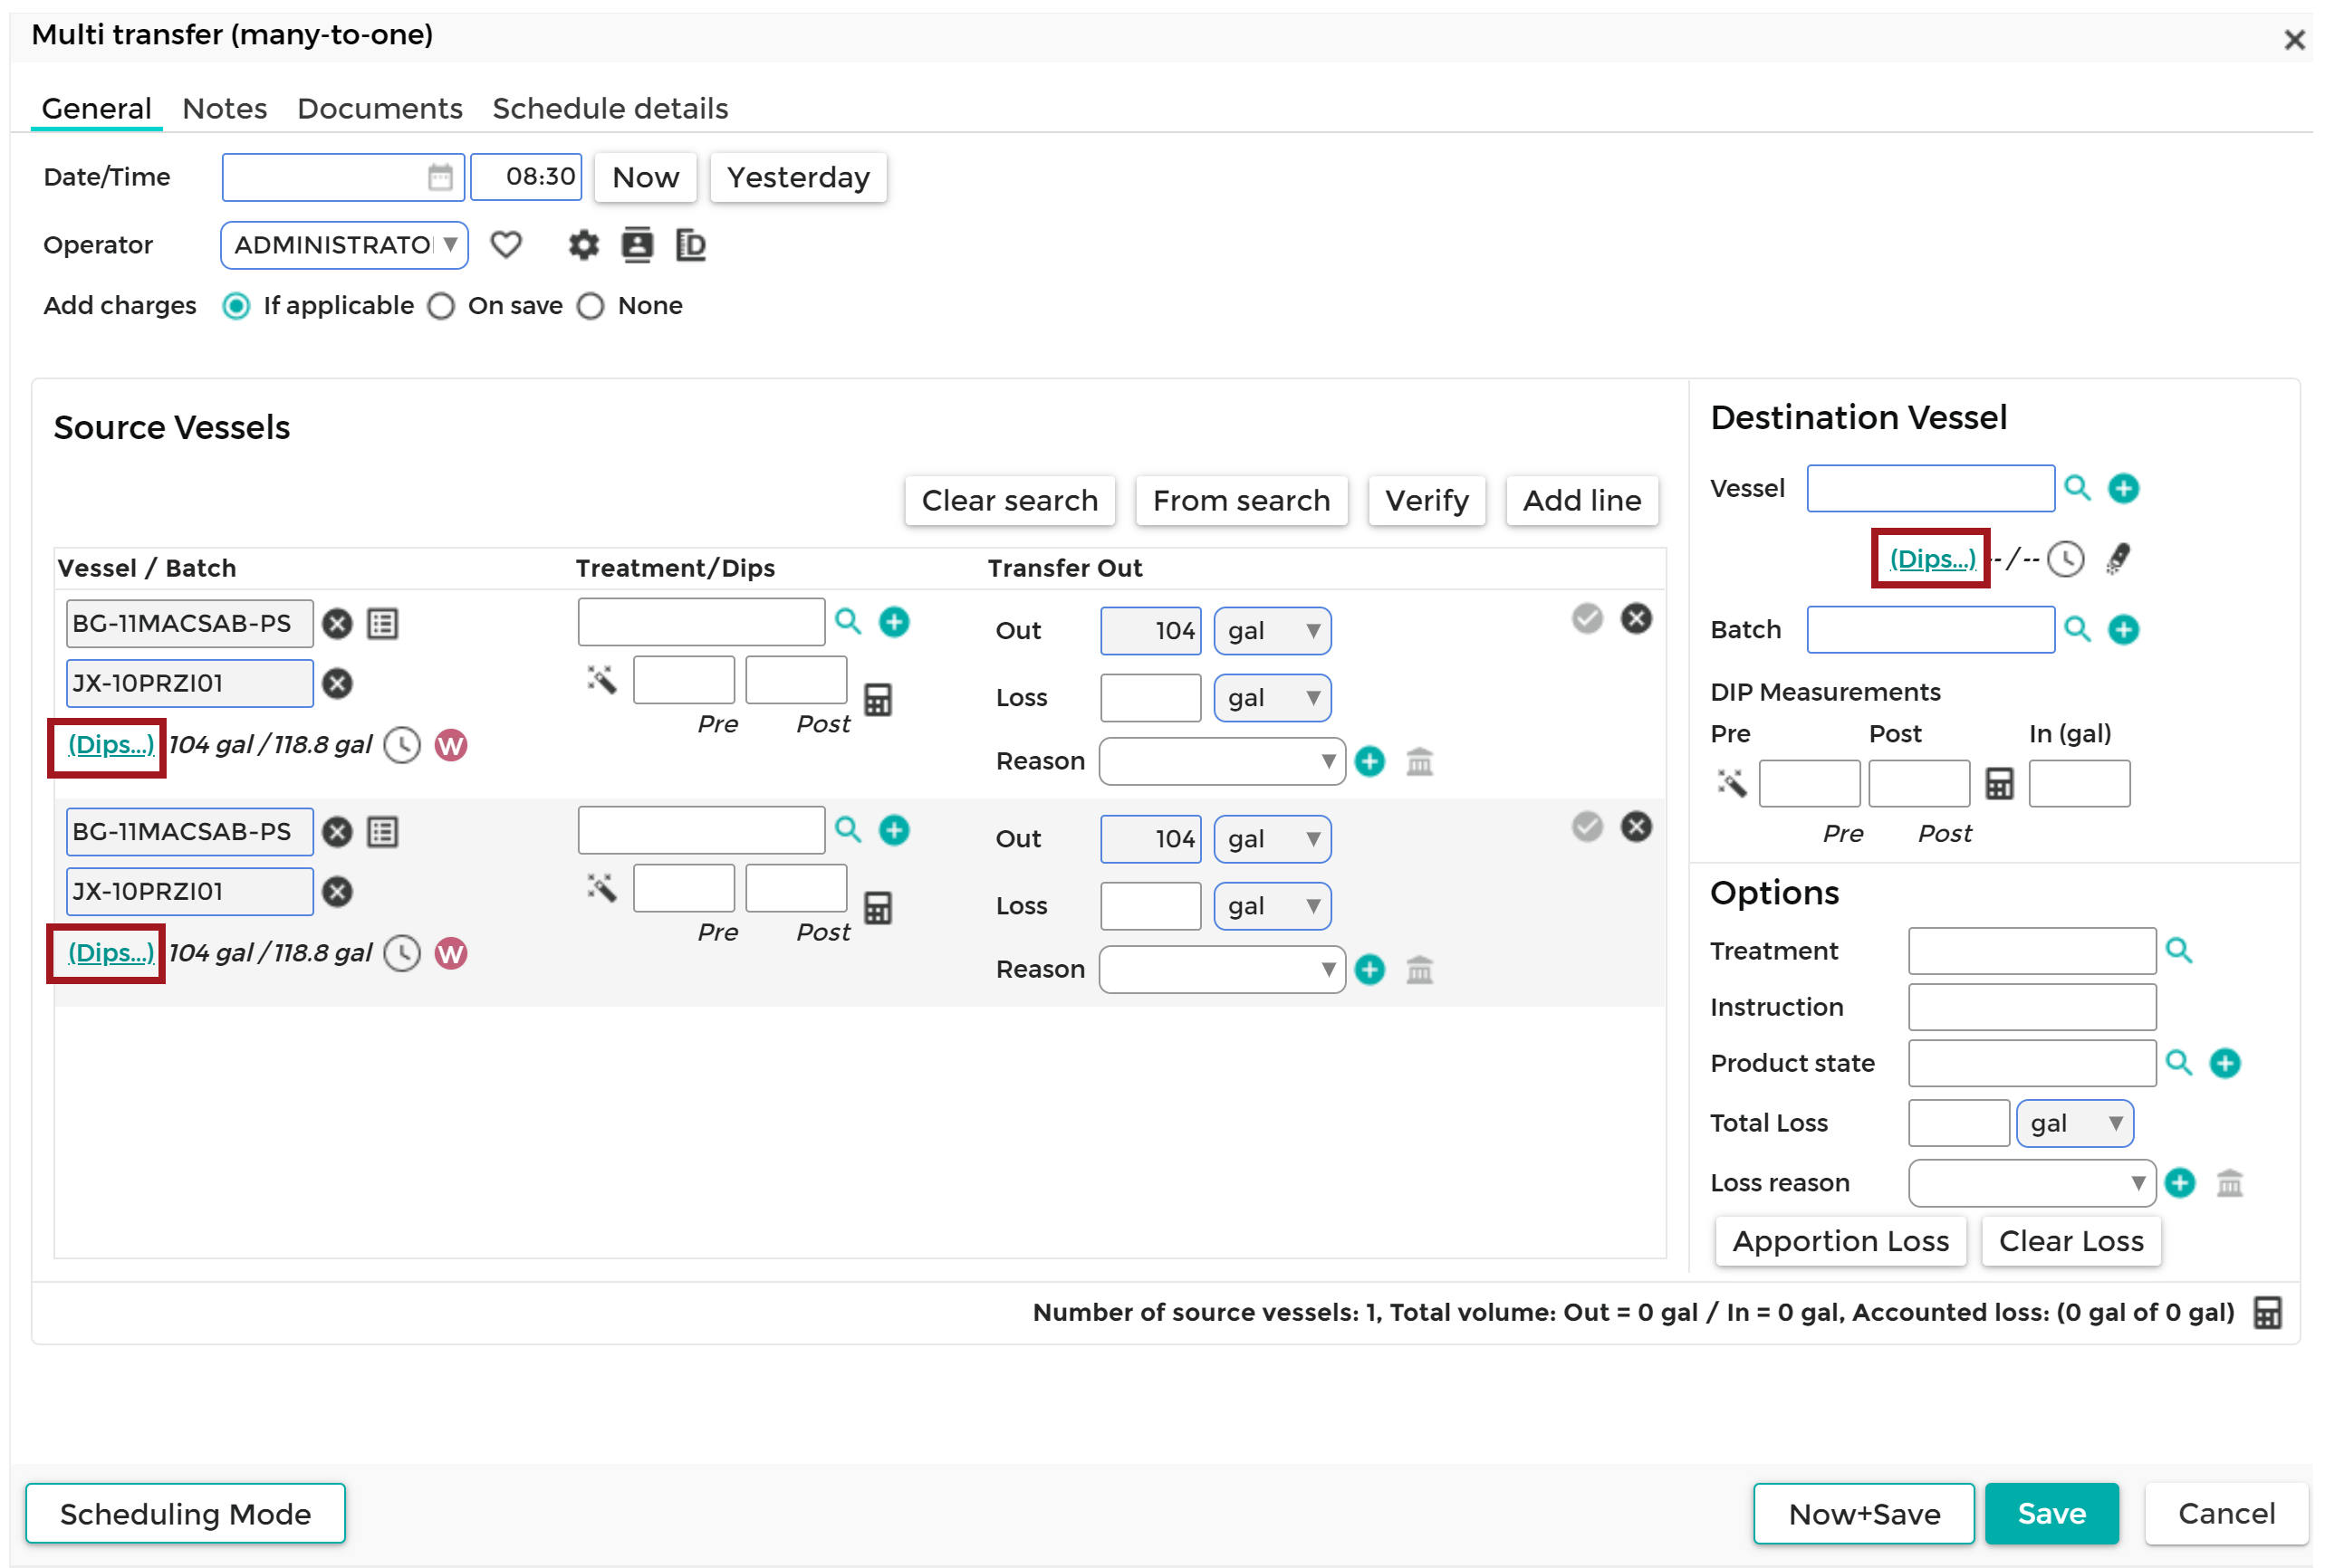Add new Destination Batch with plus icon
This screenshot has width=2325, height=1568.
coord(2123,629)
